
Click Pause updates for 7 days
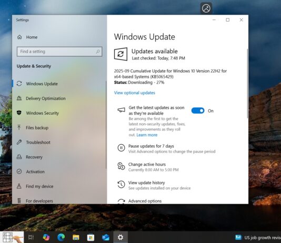pyautogui.click(x=151, y=146)
